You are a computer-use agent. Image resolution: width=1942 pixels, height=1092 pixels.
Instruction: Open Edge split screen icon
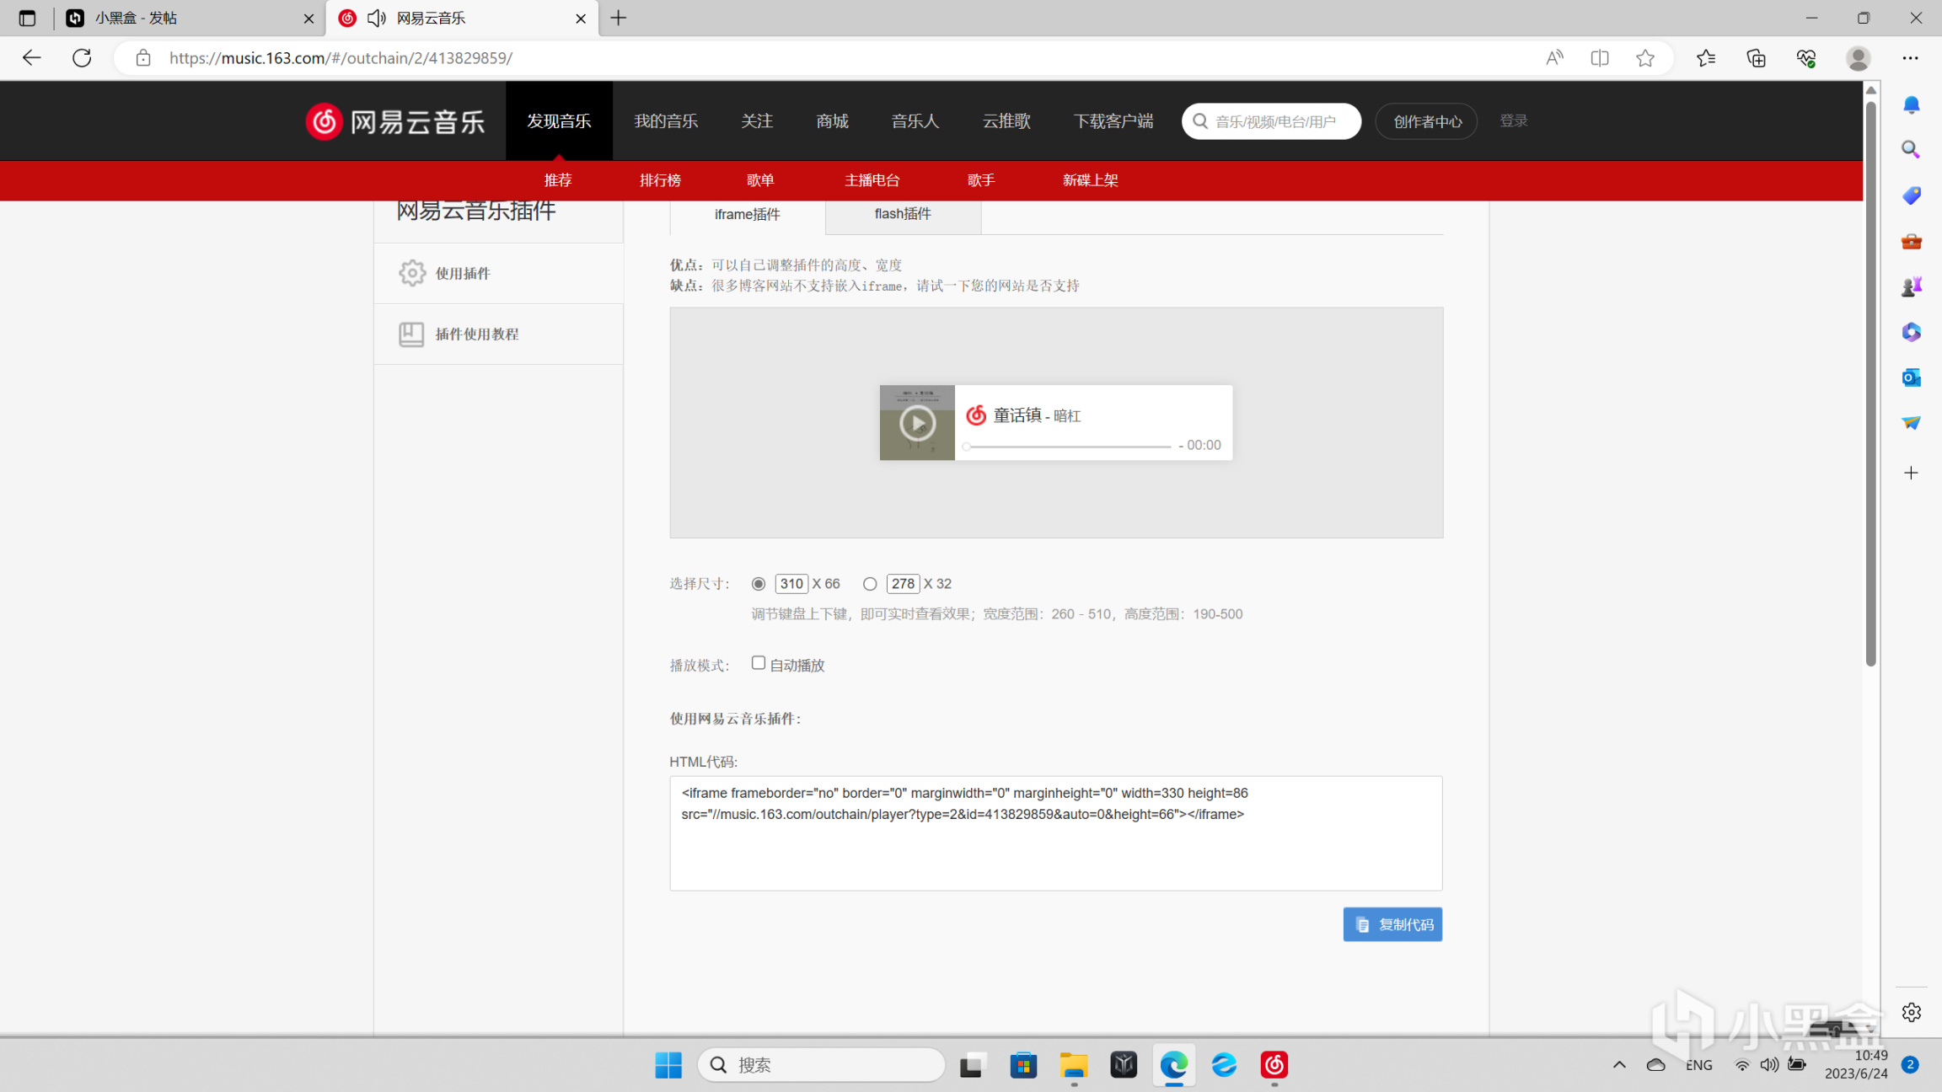coord(1599,58)
